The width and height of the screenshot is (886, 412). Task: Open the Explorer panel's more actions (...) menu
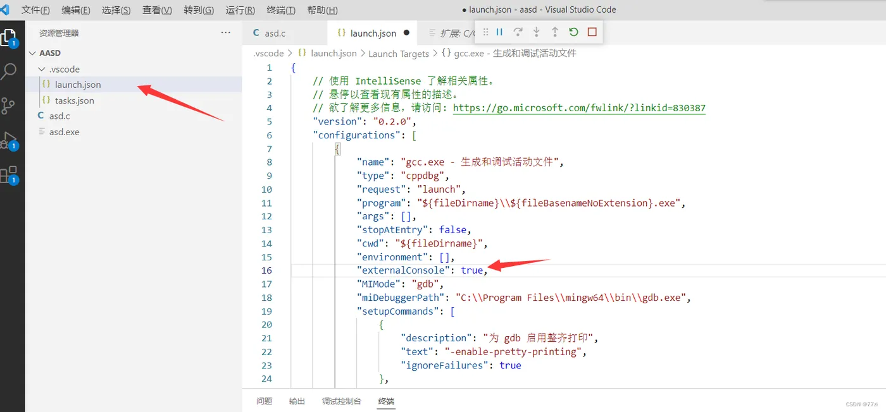(226, 32)
